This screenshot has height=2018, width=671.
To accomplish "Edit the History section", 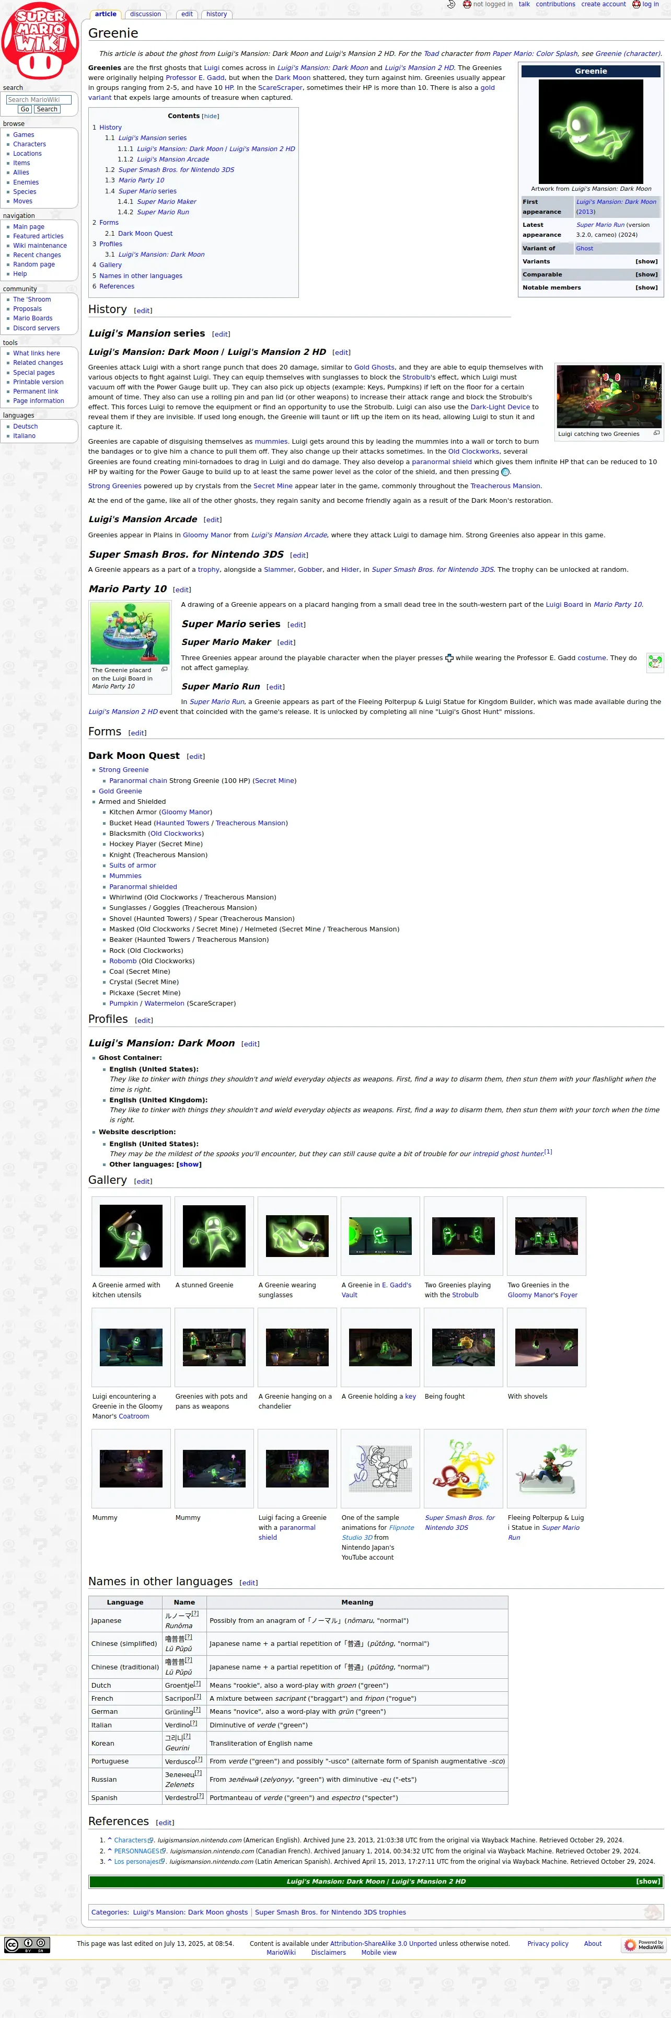I will tap(143, 311).
